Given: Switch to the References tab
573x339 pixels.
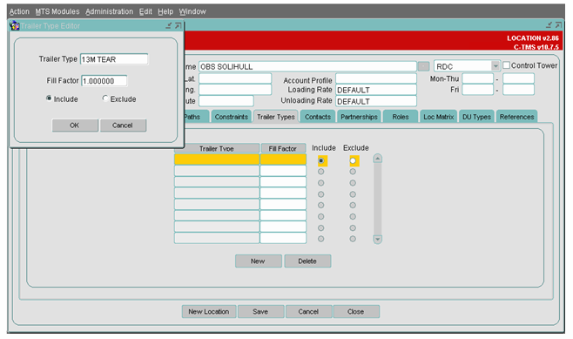Looking at the screenshot, I should point(516,117).
